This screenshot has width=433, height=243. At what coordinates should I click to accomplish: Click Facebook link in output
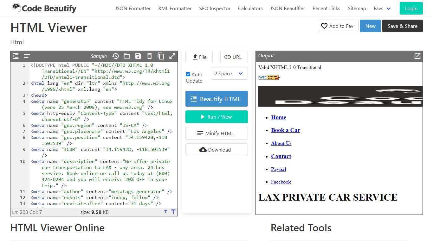pos(281,182)
